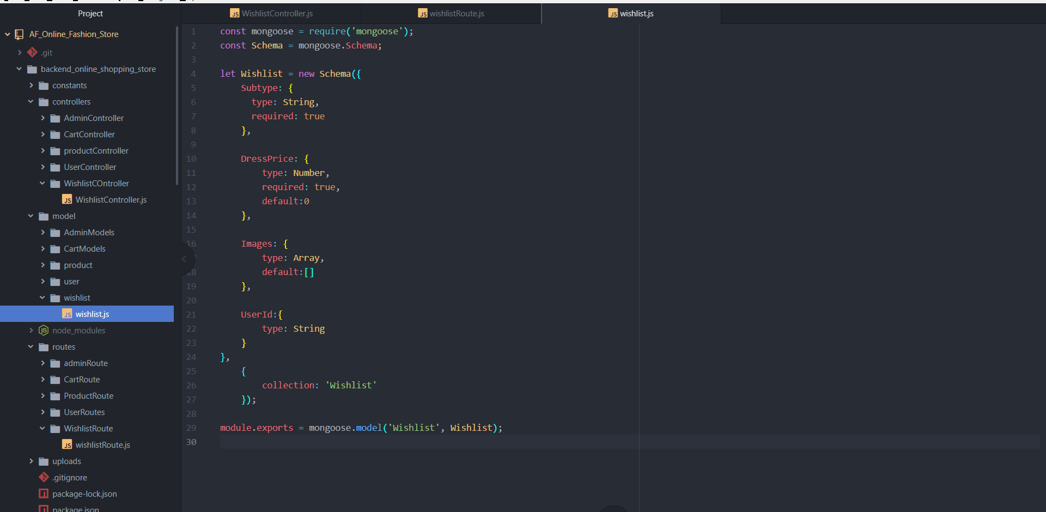Open the CartModels folder

pyautogui.click(x=84, y=249)
